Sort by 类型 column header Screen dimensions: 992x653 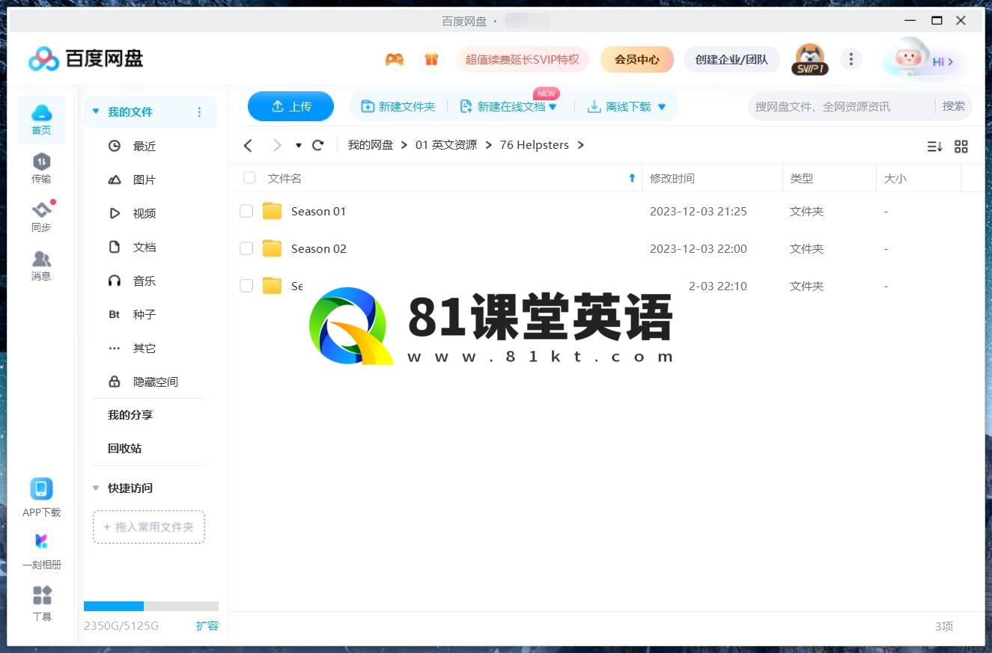pyautogui.click(x=801, y=178)
